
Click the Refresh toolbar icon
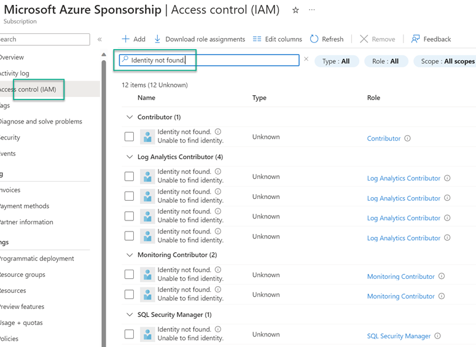click(x=314, y=39)
